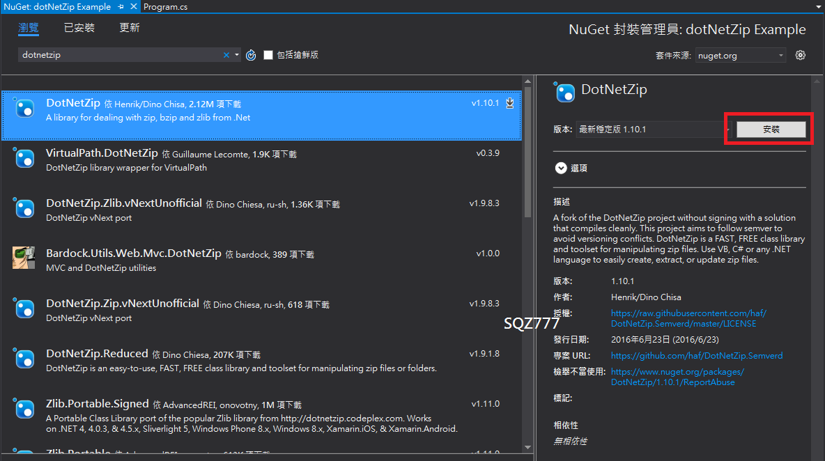825x461 pixels.
Task: Click Zlib.Portable.Signed package icon
Action: tap(24, 408)
